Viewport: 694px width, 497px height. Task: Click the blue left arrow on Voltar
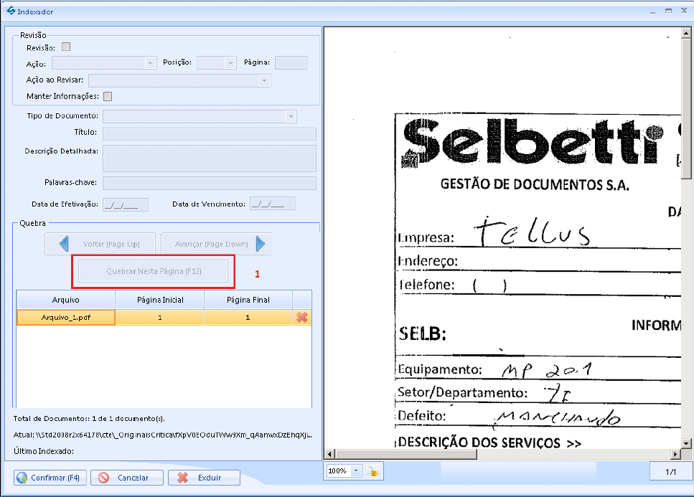pyautogui.click(x=64, y=244)
